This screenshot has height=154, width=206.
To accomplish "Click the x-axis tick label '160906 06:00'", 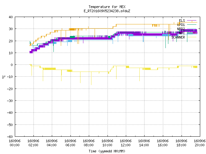I will (x=70, y=143).
